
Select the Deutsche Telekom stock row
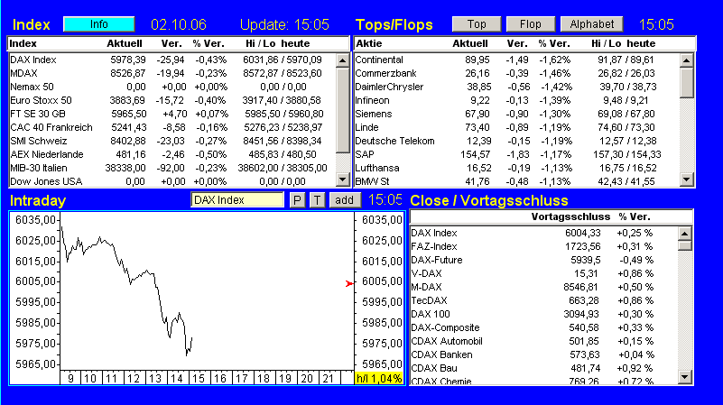click(516, 141)
